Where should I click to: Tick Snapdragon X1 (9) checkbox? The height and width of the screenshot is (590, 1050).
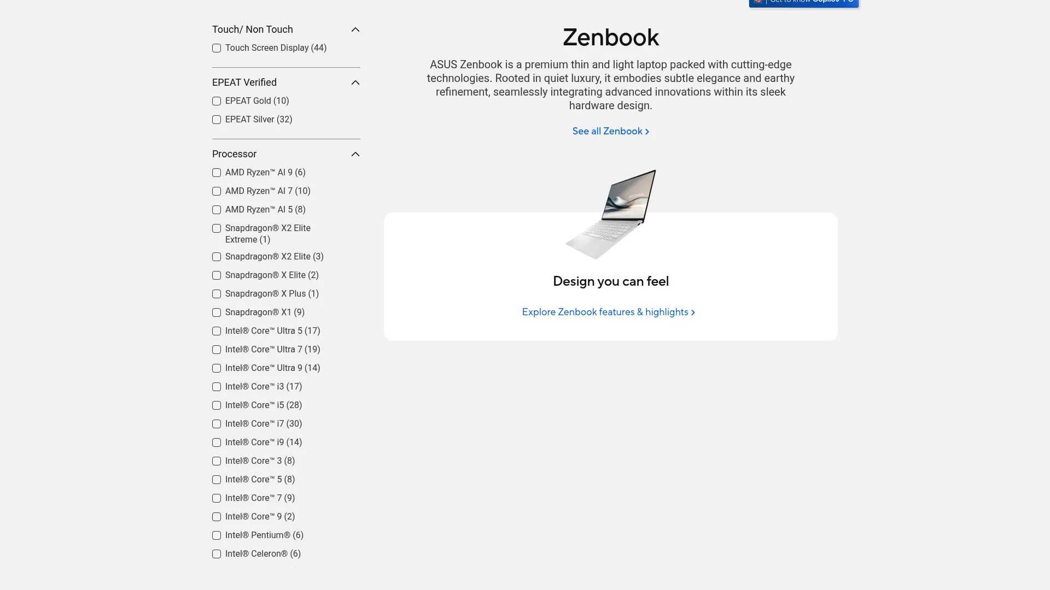[217, 312]
